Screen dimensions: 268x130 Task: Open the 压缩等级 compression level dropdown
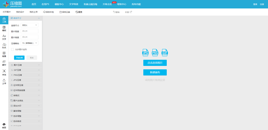[x=29, y=43]
